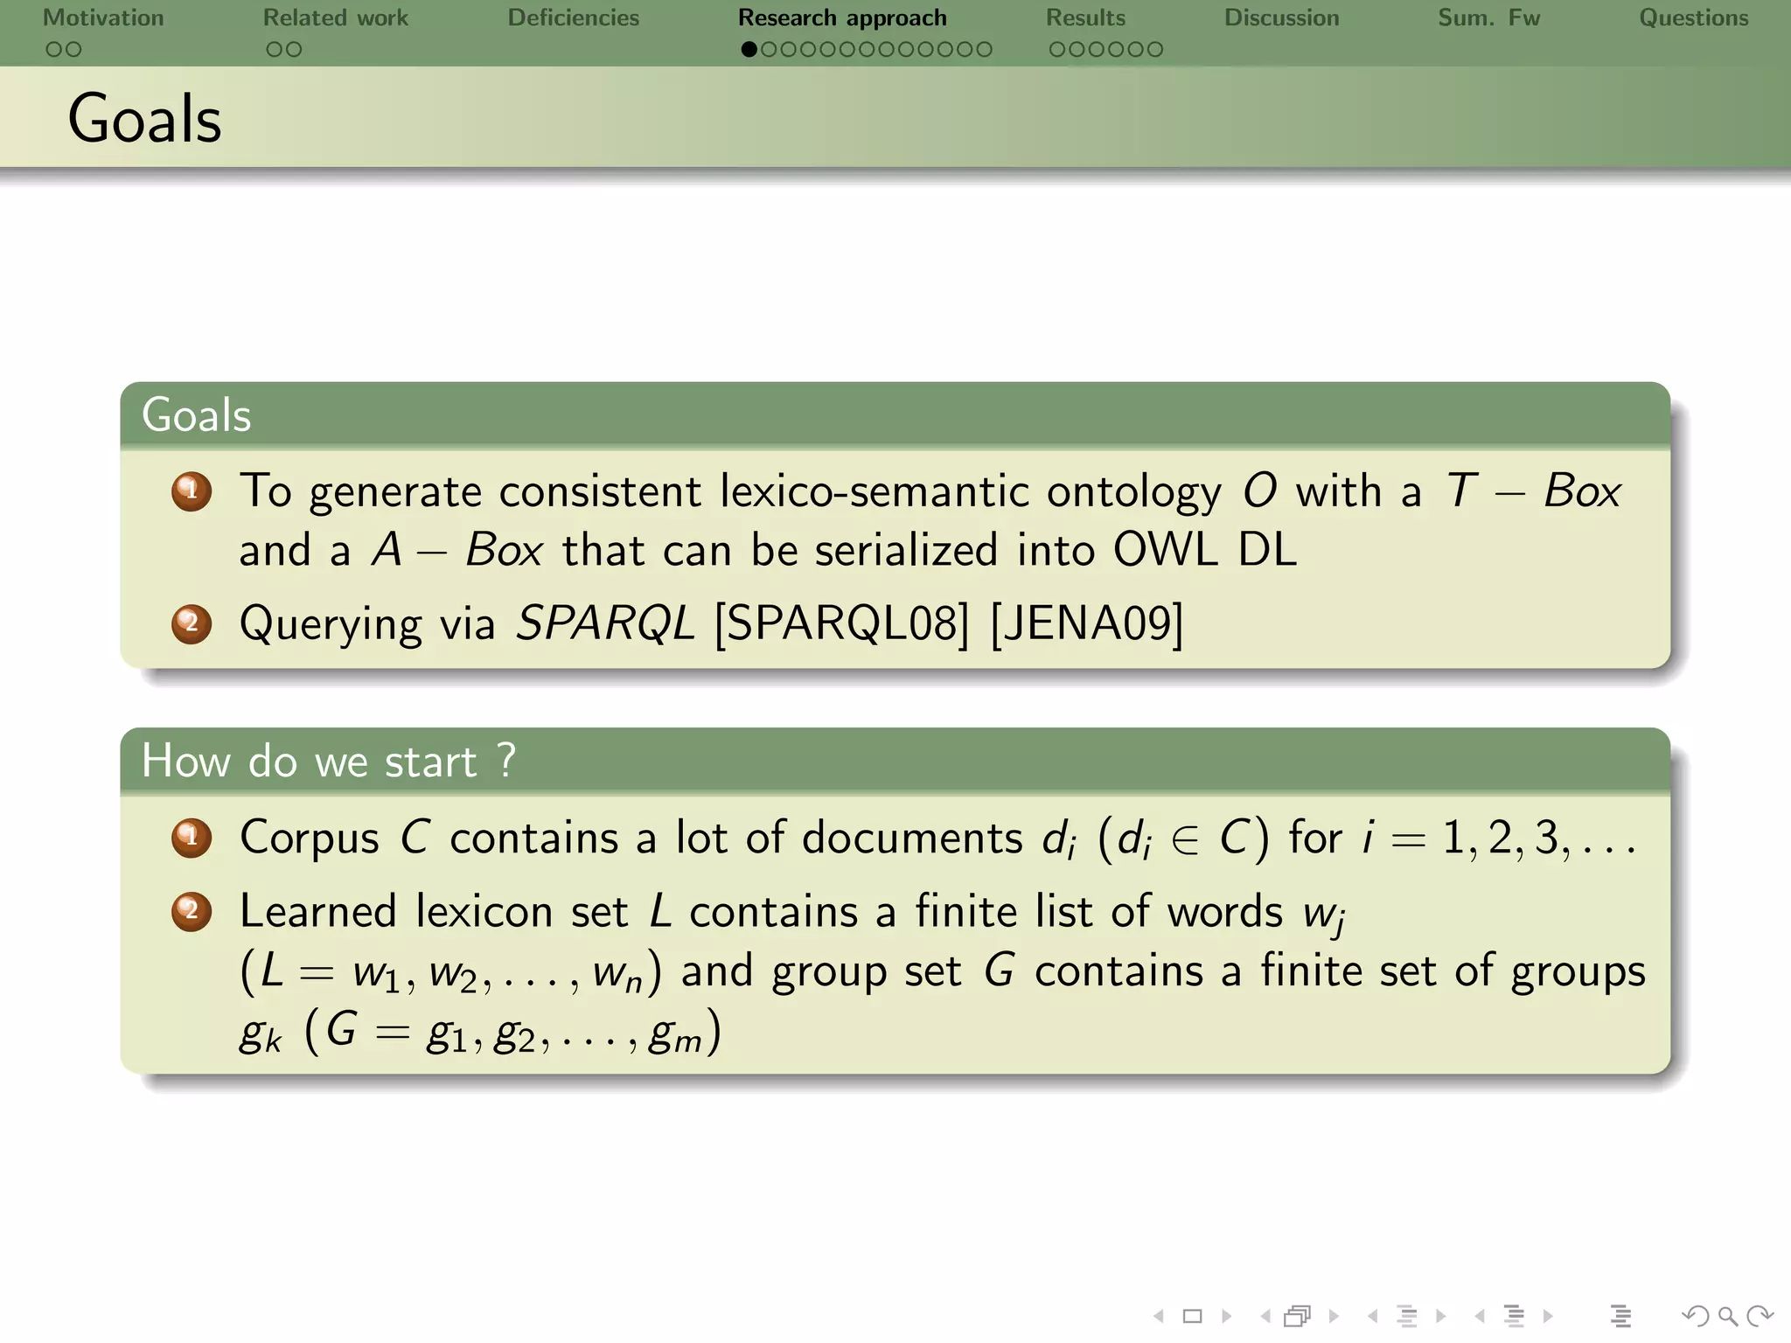Go to next section arrow
Screen dimensions: 1791x1343
tap(1548, 1316)
